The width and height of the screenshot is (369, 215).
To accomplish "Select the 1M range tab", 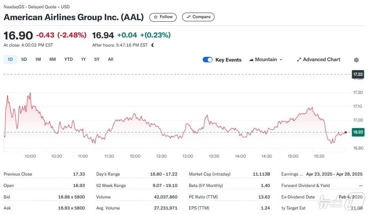I will point(38,60).
